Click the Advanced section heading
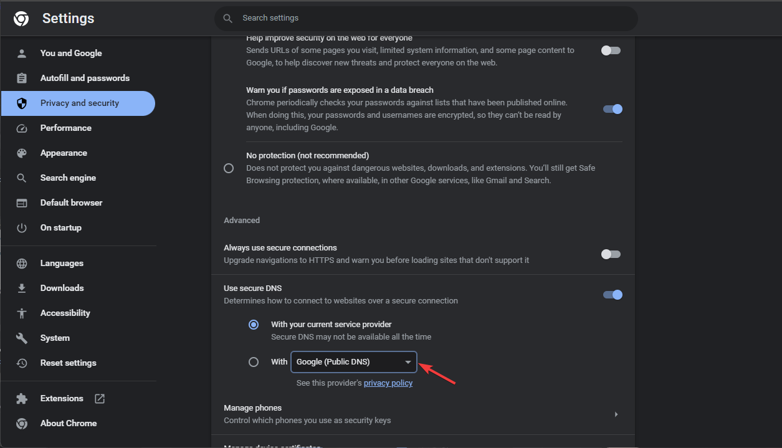The height and width of the screenshot is (448, 782). pyautogui.click(x=242, y=221)
